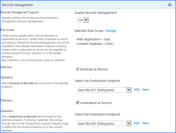Open the East RM EP2 endpoint dropdown

[105, 123]
